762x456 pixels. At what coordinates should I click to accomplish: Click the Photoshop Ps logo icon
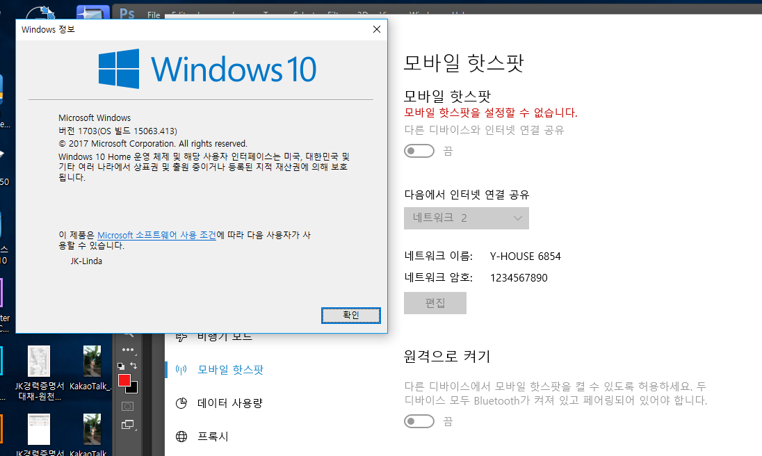(127, 14)
